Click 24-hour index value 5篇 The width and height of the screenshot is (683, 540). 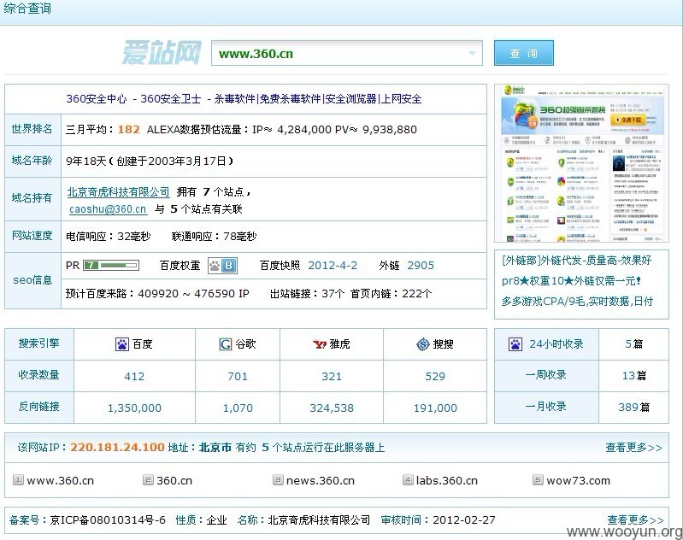pyautogui.click(x=633, y=344)
